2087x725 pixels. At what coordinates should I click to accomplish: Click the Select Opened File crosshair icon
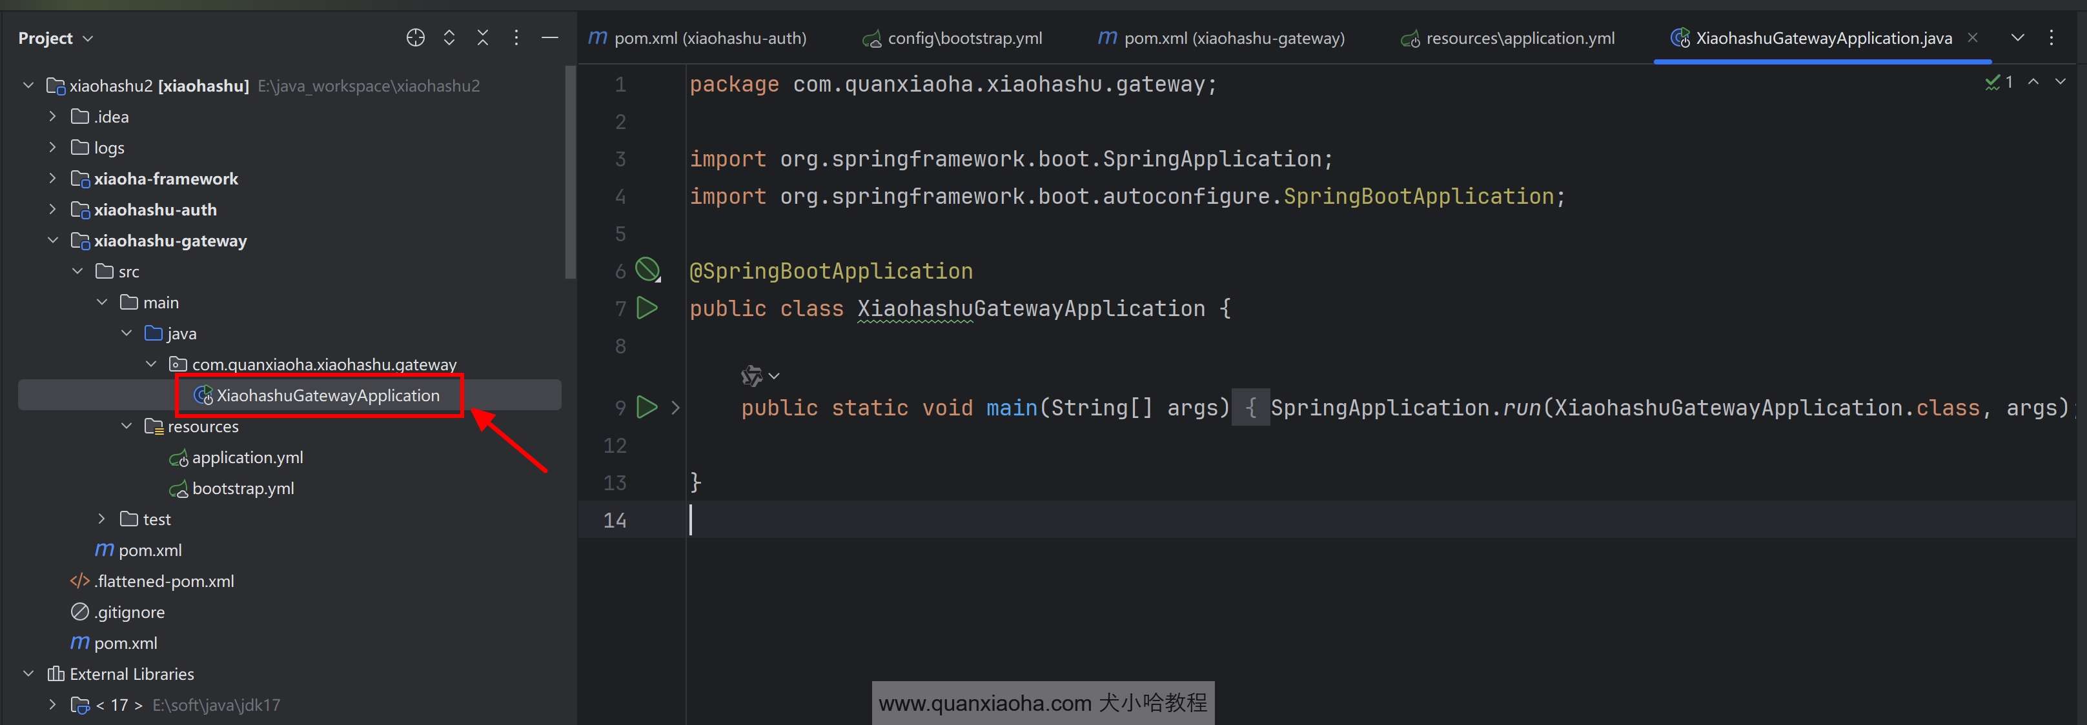(x=415, y=38)
